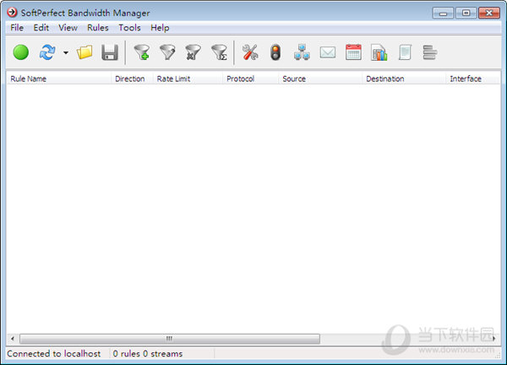Click the envelope notification icon

pyautogui.click(x=328, y=52)
